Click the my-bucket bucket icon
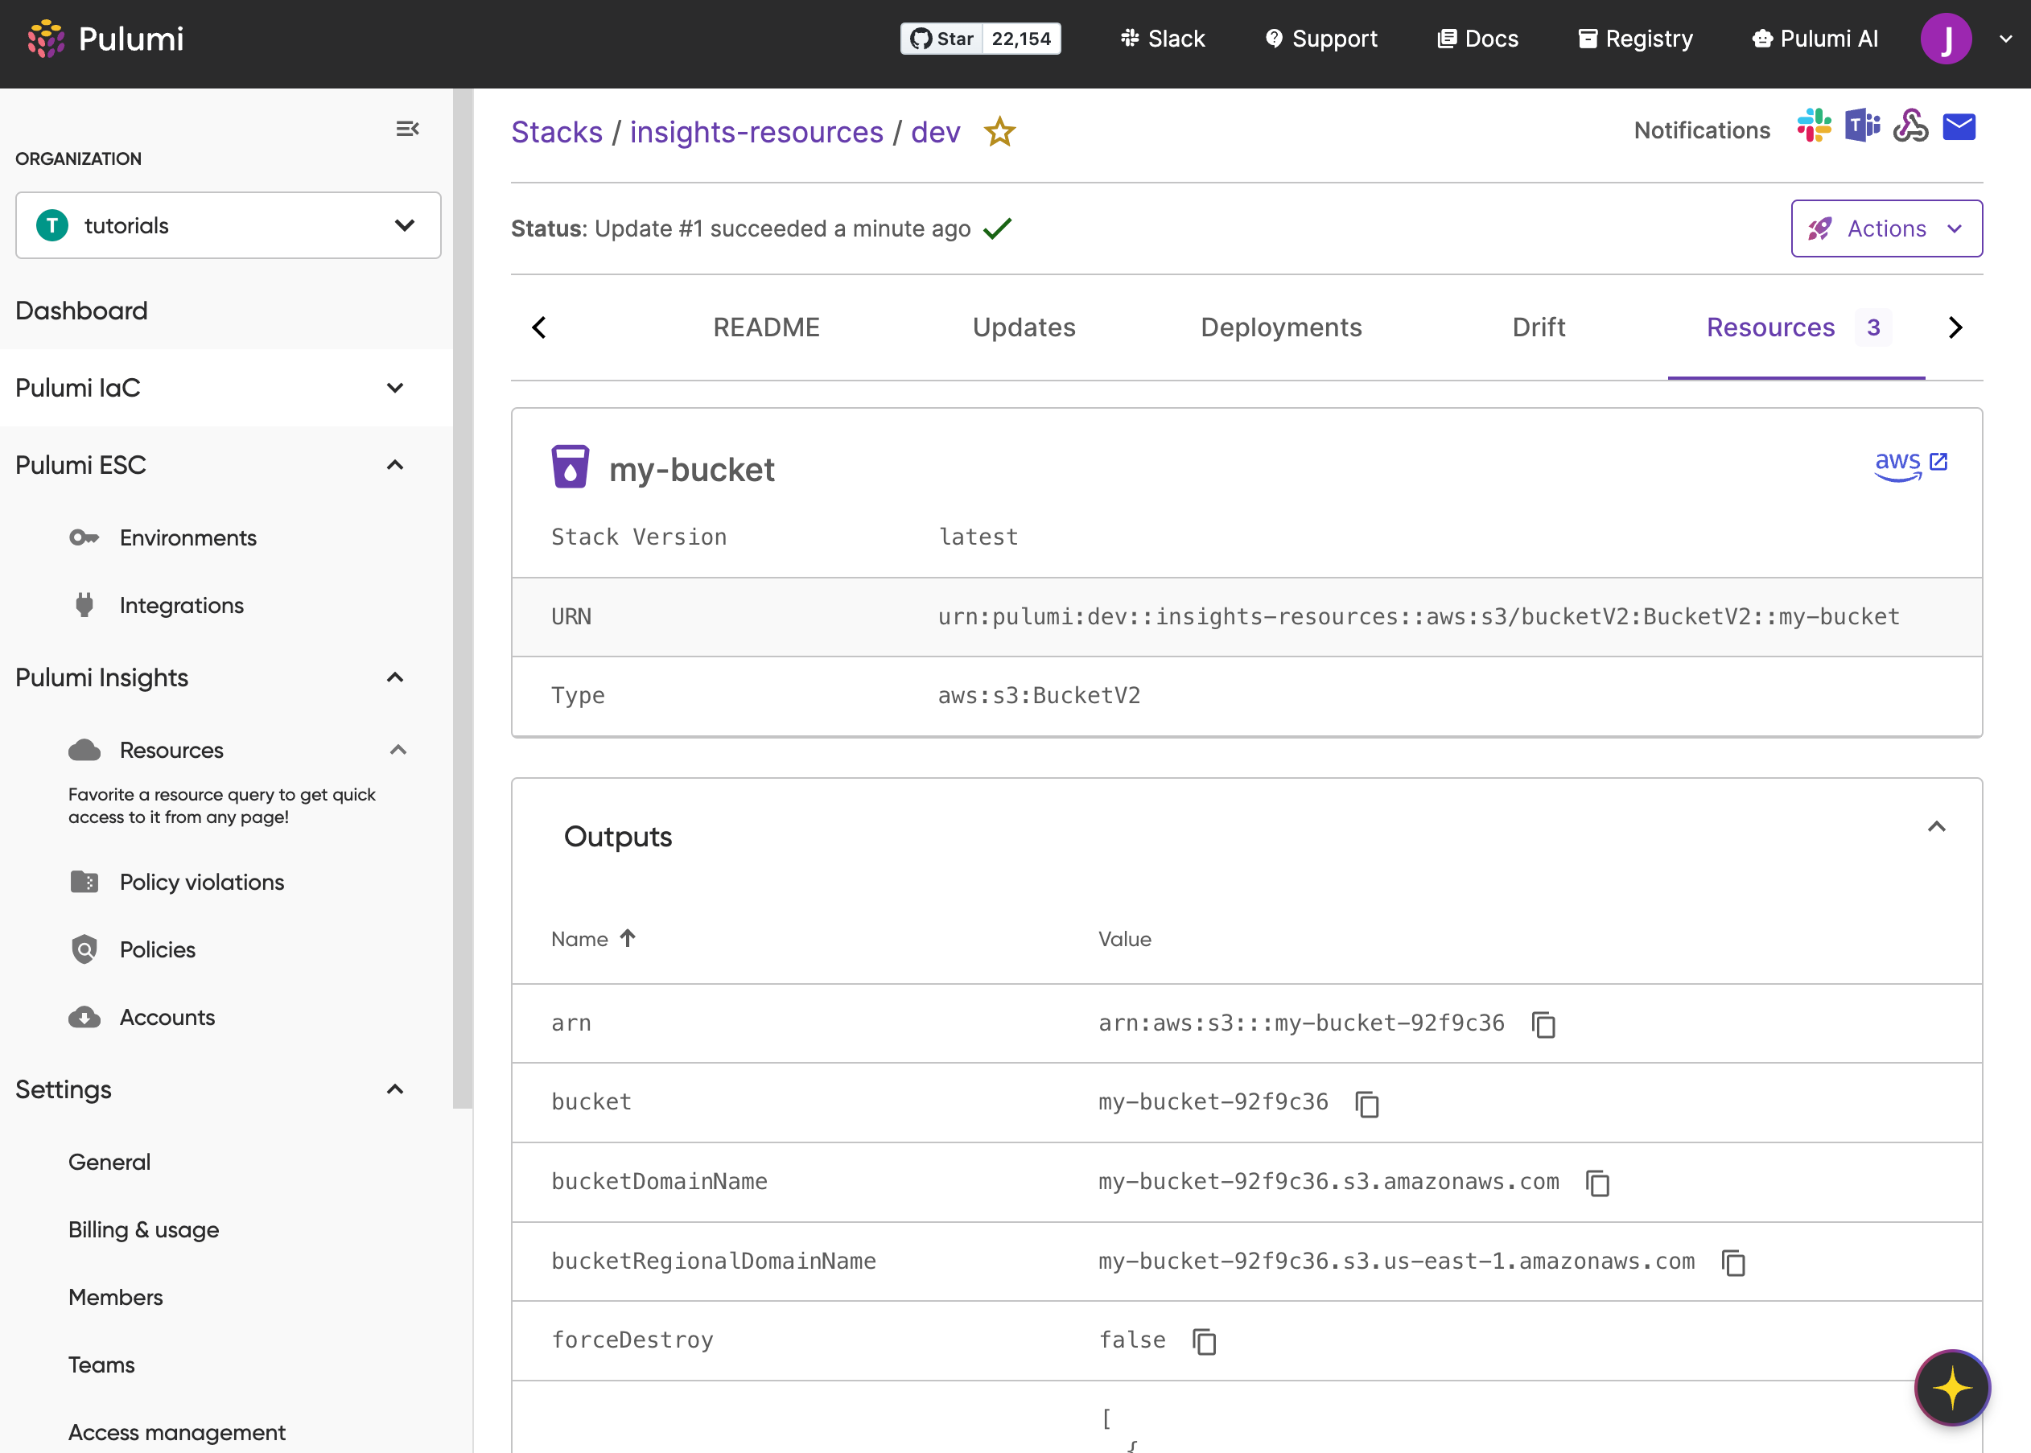 tap(570, 467)
